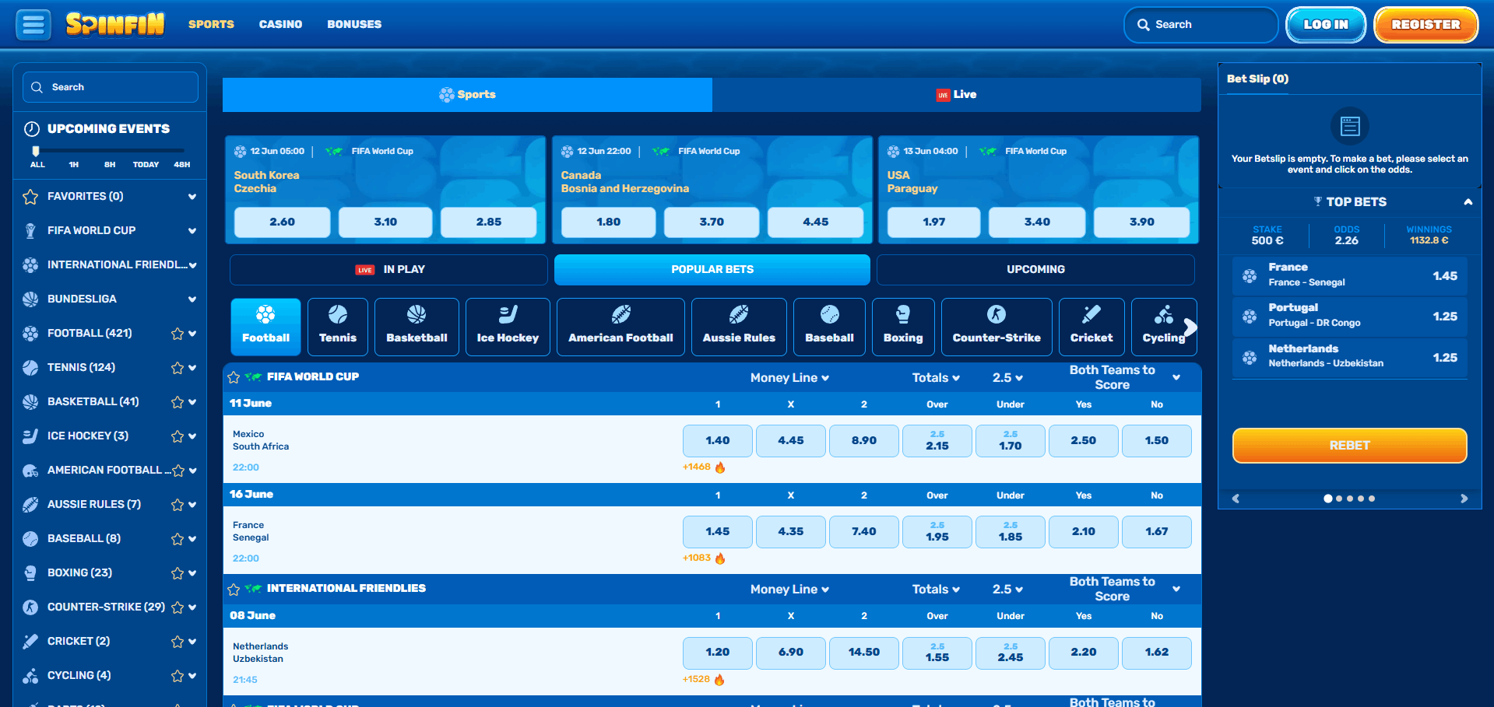Set upcoming events slider to 8H
This screenshot has width=1494, height=707.
coord(110,165)
